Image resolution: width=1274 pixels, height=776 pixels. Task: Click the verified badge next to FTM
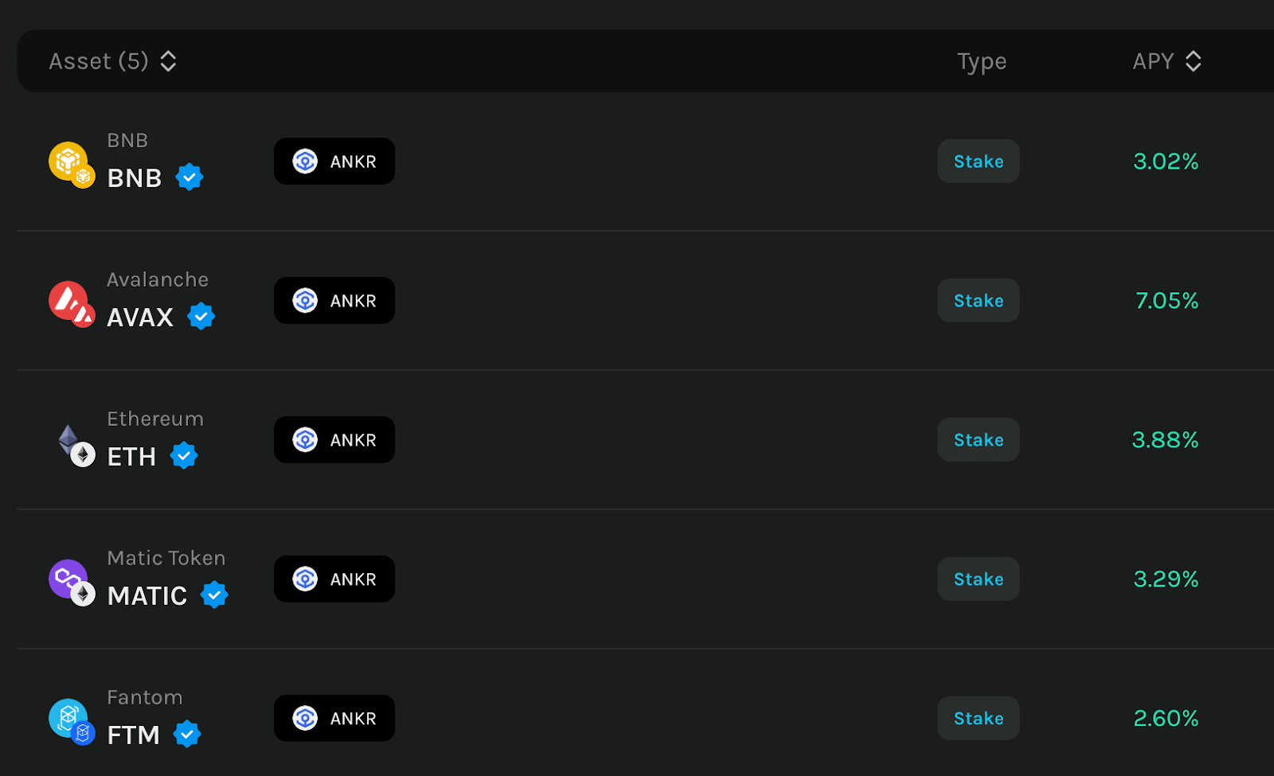pyautogui.click(x=187, y=734)
